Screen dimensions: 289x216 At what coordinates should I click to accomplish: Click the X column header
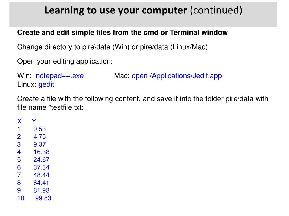[19, 121]
